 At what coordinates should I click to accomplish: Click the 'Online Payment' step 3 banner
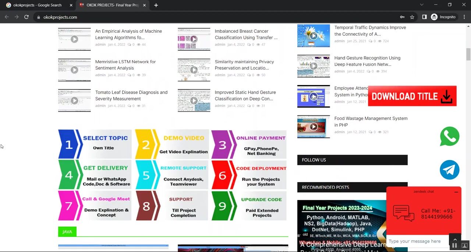tap(249, 144)
